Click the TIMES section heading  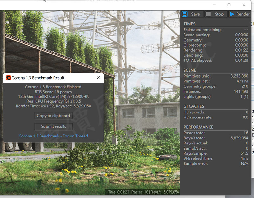tap(189, 24)
